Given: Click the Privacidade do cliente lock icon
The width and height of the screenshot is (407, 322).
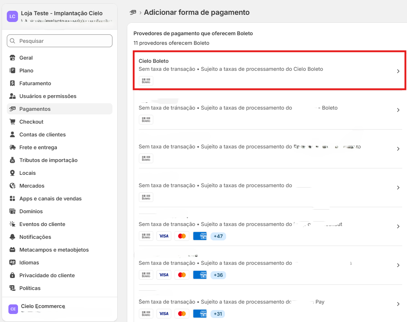Looking at the screenshot, I should coord(12,275).
